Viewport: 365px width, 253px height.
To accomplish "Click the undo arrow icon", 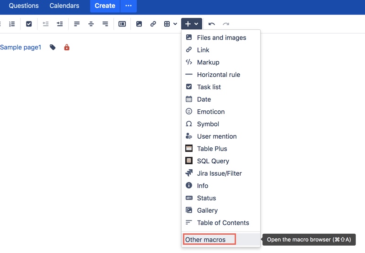I will [212, 24].
